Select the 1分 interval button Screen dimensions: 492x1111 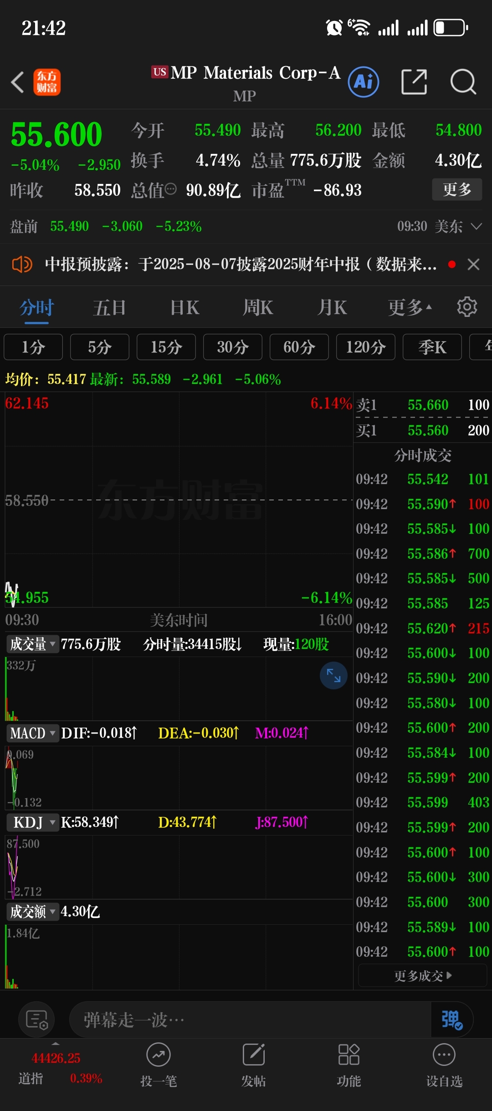point(33,347)
